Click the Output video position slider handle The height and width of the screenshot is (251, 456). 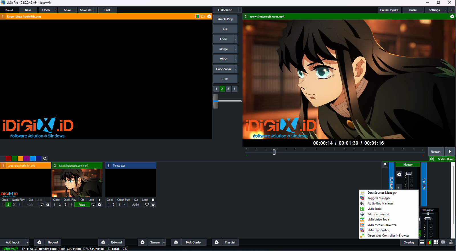pos(274,152)
